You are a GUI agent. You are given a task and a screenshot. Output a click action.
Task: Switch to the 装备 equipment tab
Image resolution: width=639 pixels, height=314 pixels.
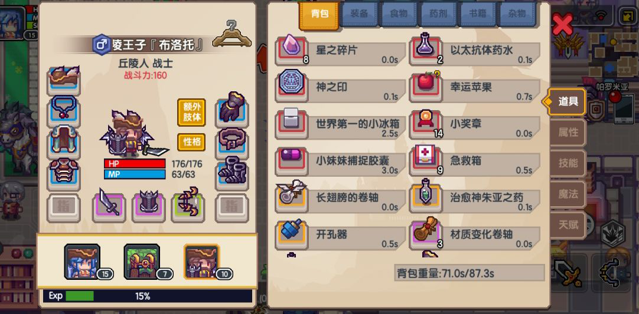(x=359, y=14)
